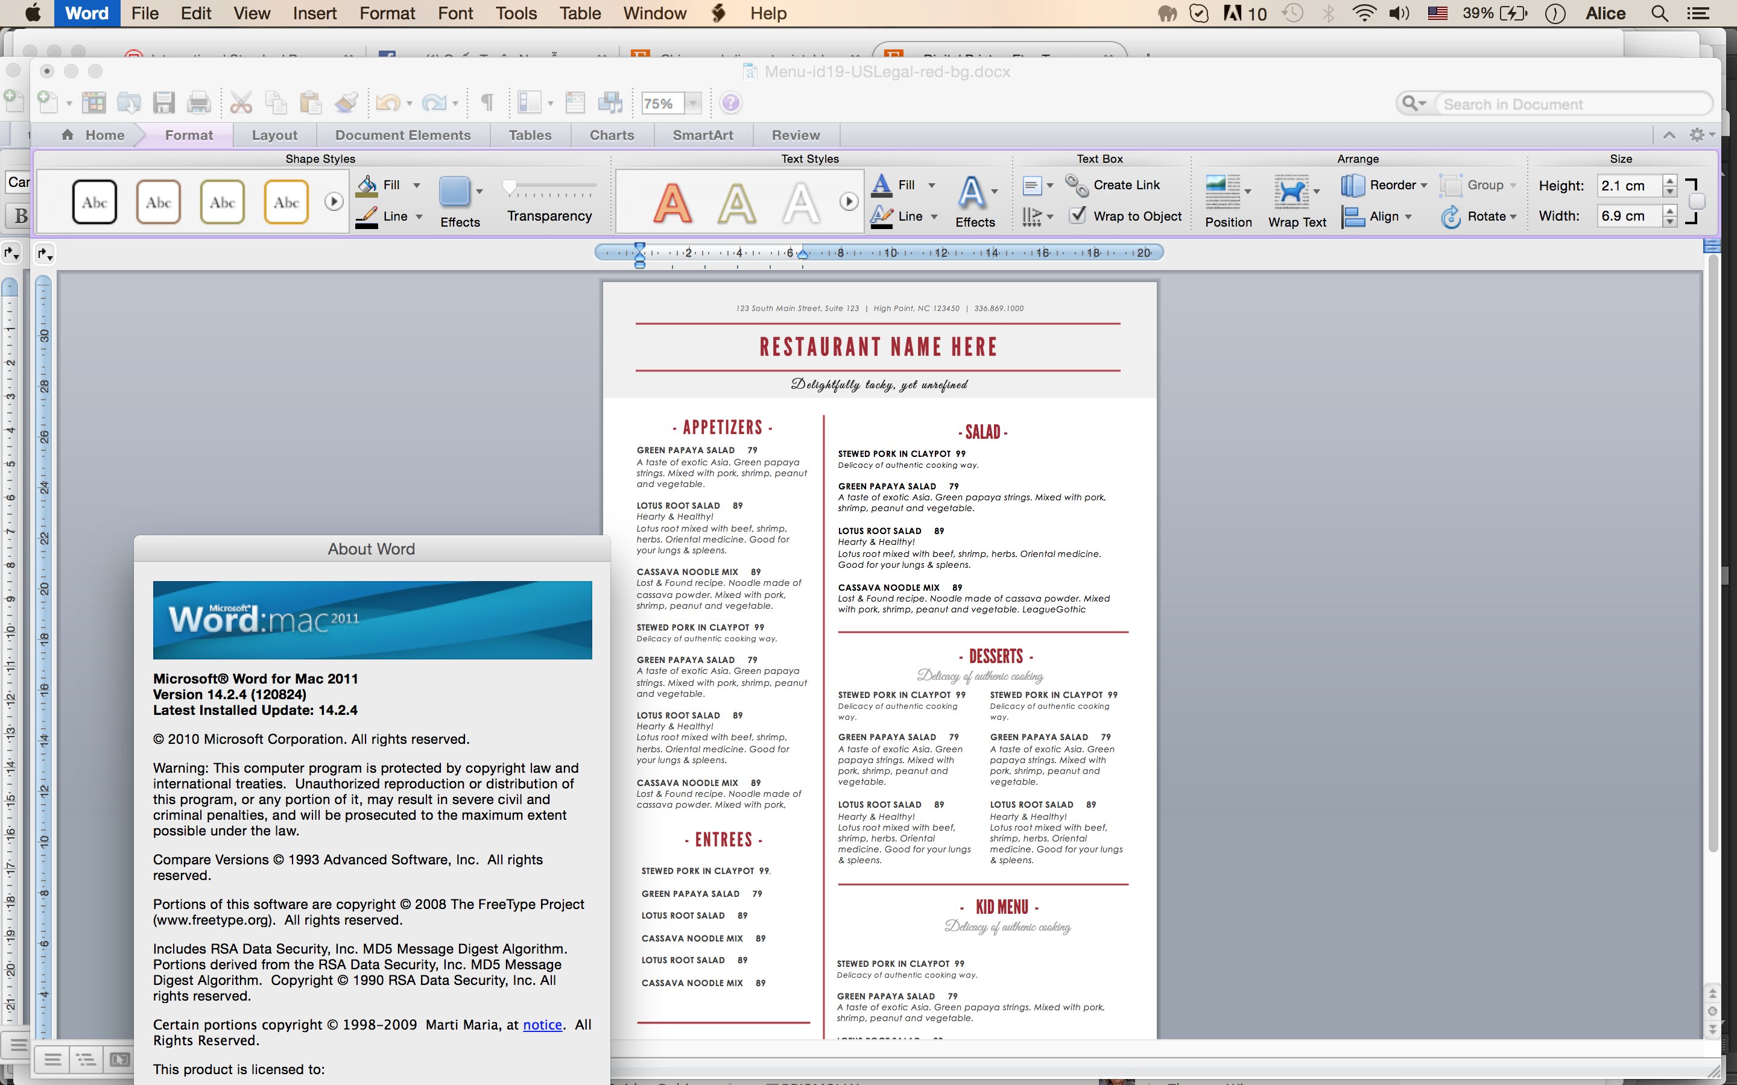Select the Create Link icon in Text Box
Image resolution: width=1737 pixels, height=1085 pixels.
(x=1078, y=185)
